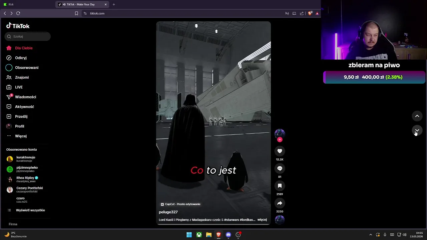
Task: Bookmark the video
Action: click(x=280, y=186)
